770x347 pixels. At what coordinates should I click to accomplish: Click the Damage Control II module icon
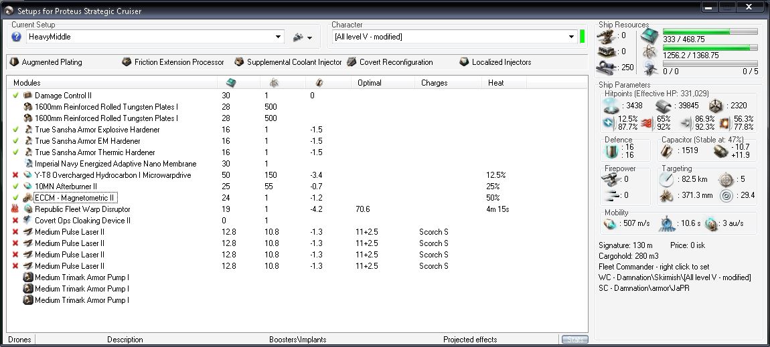28,96
